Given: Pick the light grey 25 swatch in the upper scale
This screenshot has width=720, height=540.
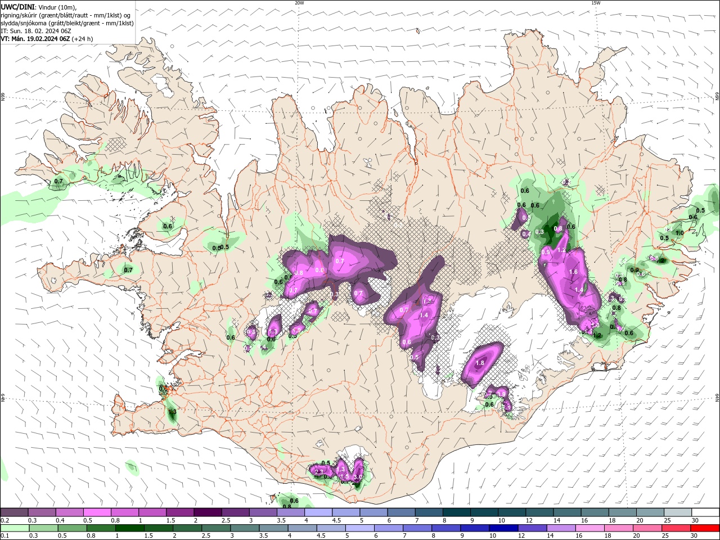Looking at the screenshot, I should point(677,512).
